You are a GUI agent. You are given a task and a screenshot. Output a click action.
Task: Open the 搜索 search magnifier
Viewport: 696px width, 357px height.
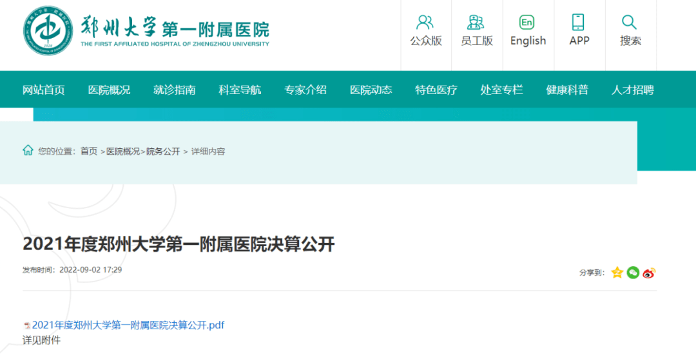pos(630,22)
